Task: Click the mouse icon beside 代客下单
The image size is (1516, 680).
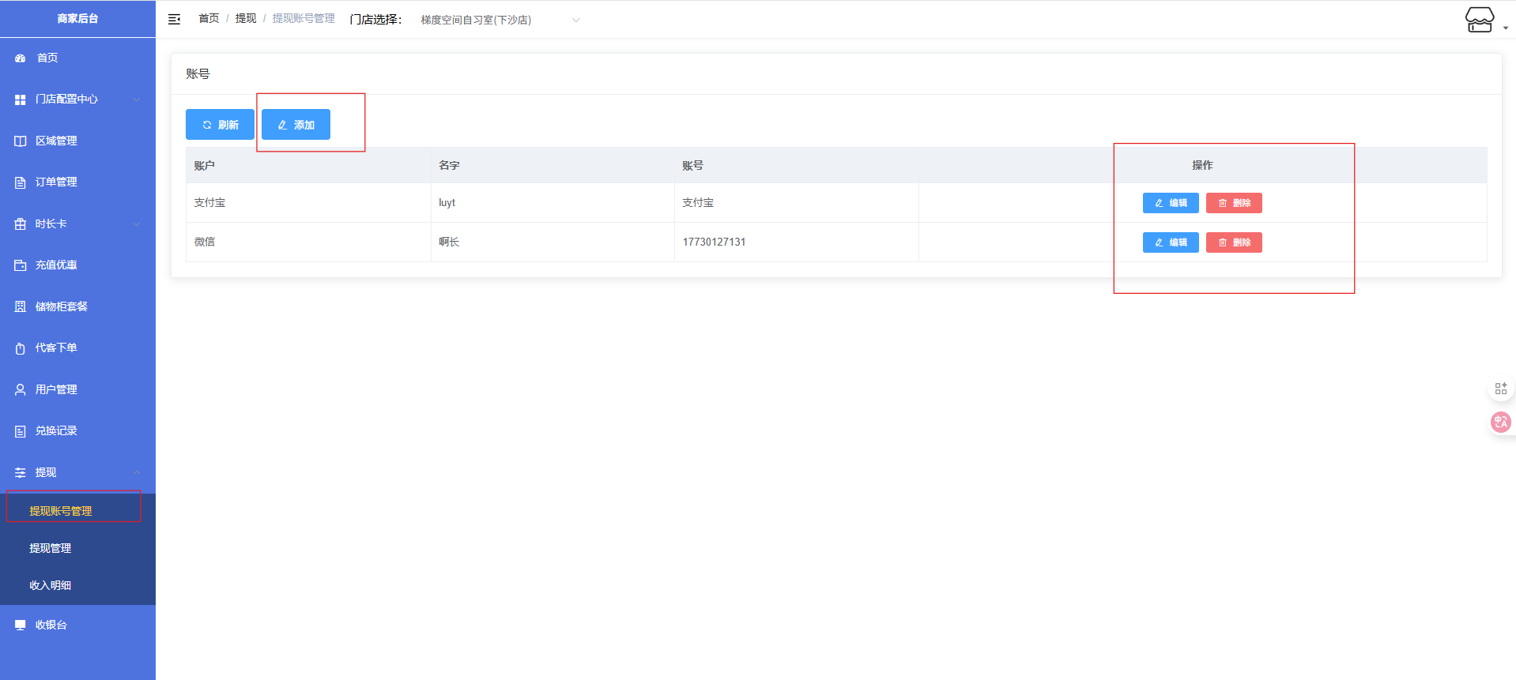Action: [21, 348]
